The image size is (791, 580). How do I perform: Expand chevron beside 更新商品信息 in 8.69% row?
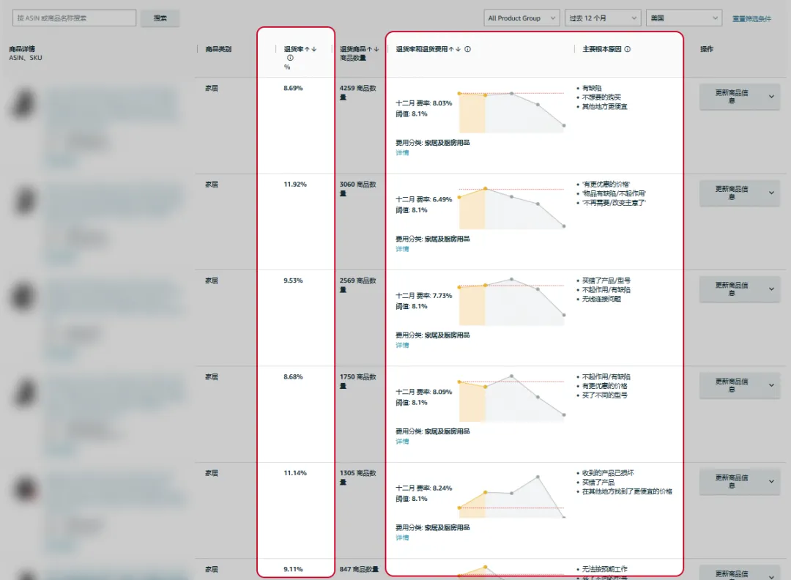(x=771, y=97)
